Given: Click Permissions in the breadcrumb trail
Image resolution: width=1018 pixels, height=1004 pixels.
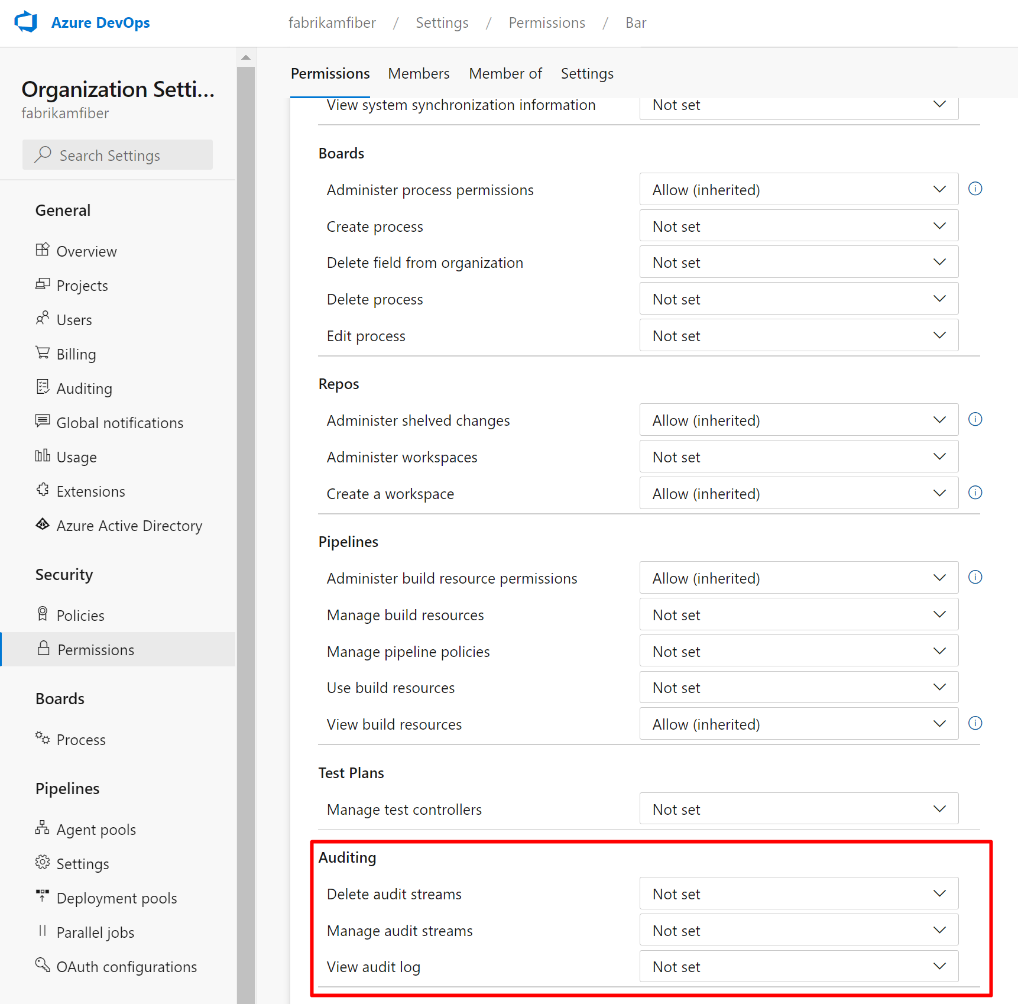Looking at the screenshot, I should pos(546,22).
